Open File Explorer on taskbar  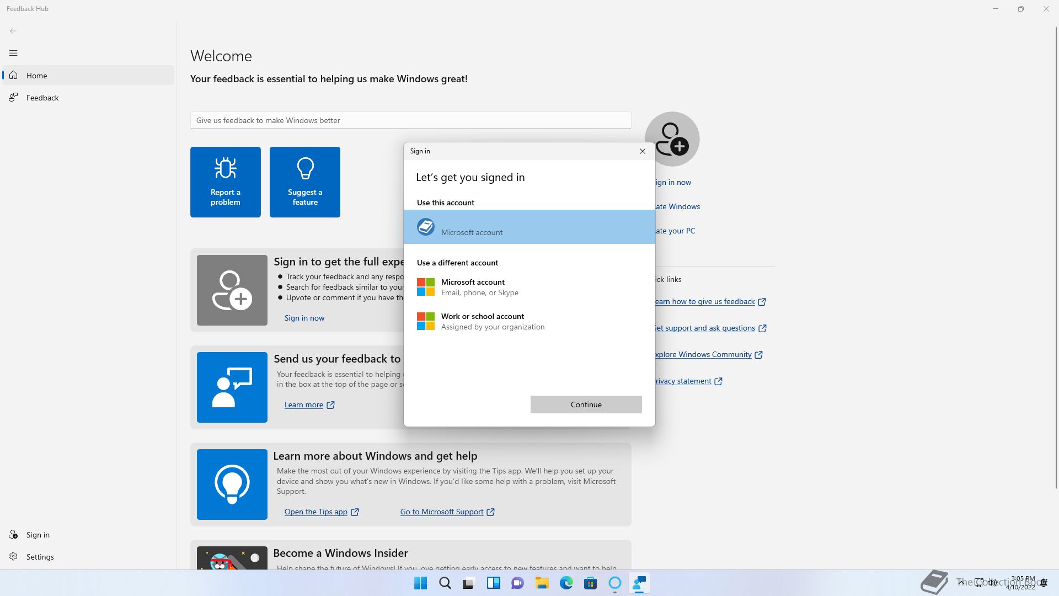pos(542,583)
